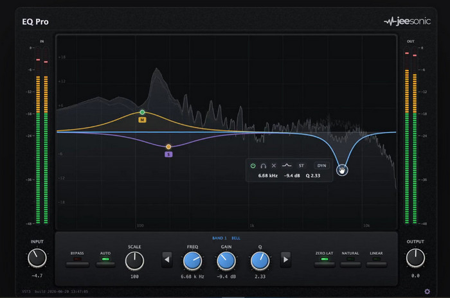Click the jeesonic logo

tap(407, 21)
